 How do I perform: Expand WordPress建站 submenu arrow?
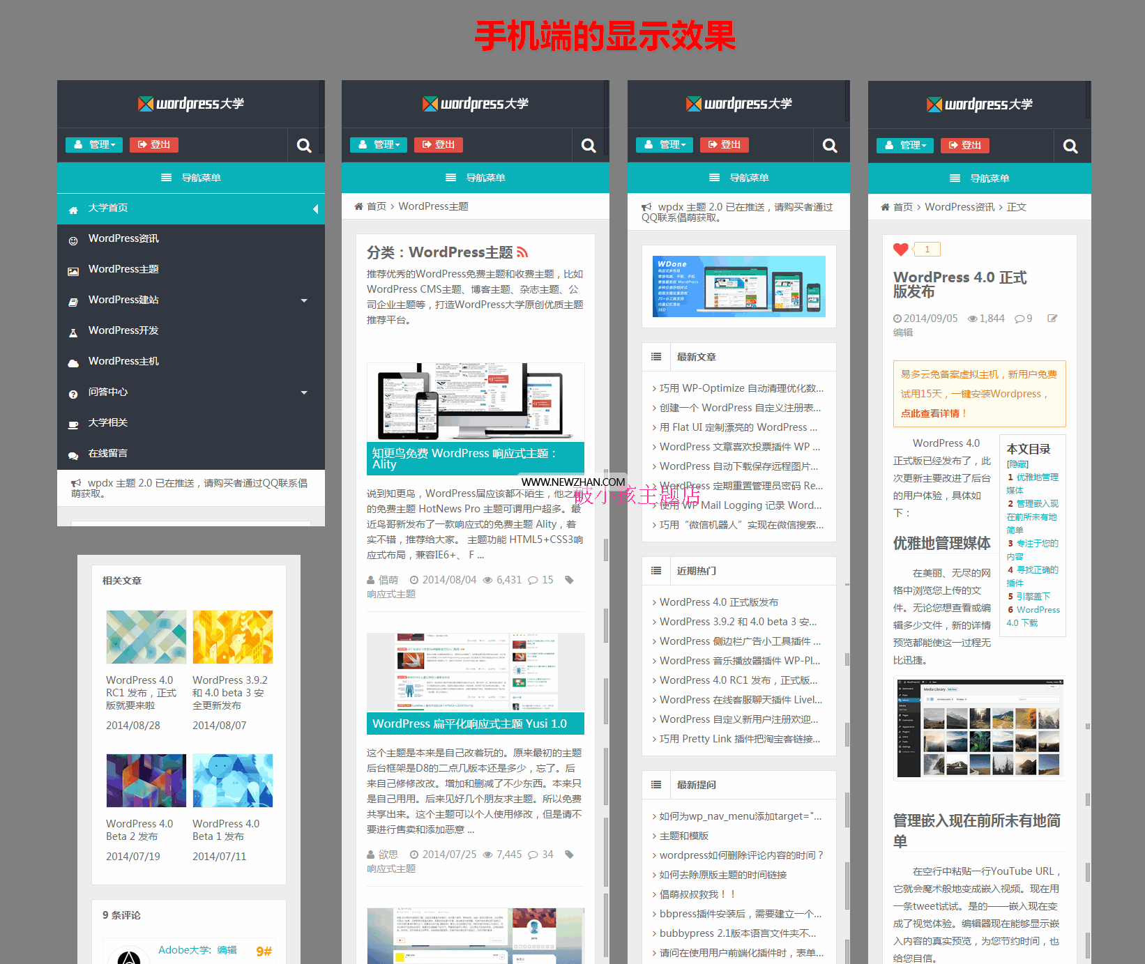(304, 300)
